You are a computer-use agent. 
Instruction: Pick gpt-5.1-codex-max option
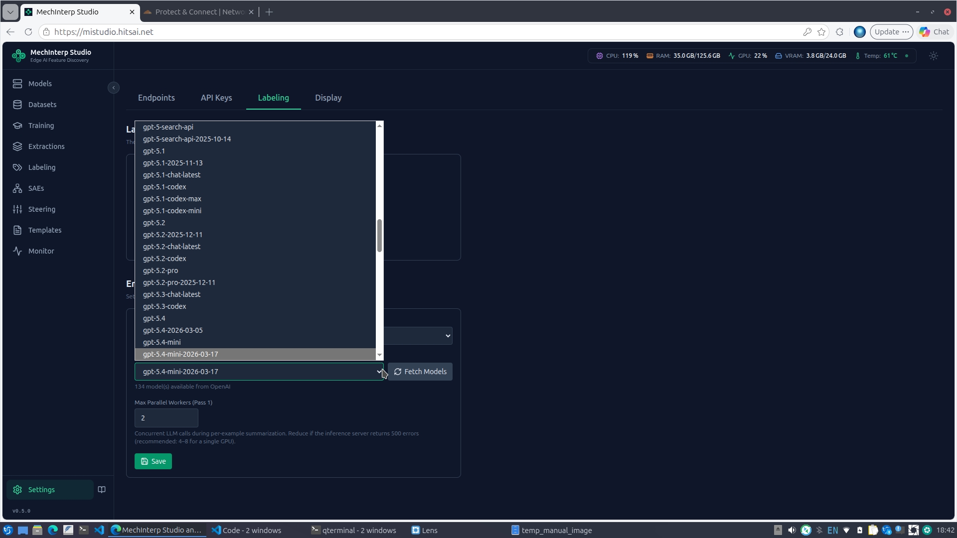255,199
